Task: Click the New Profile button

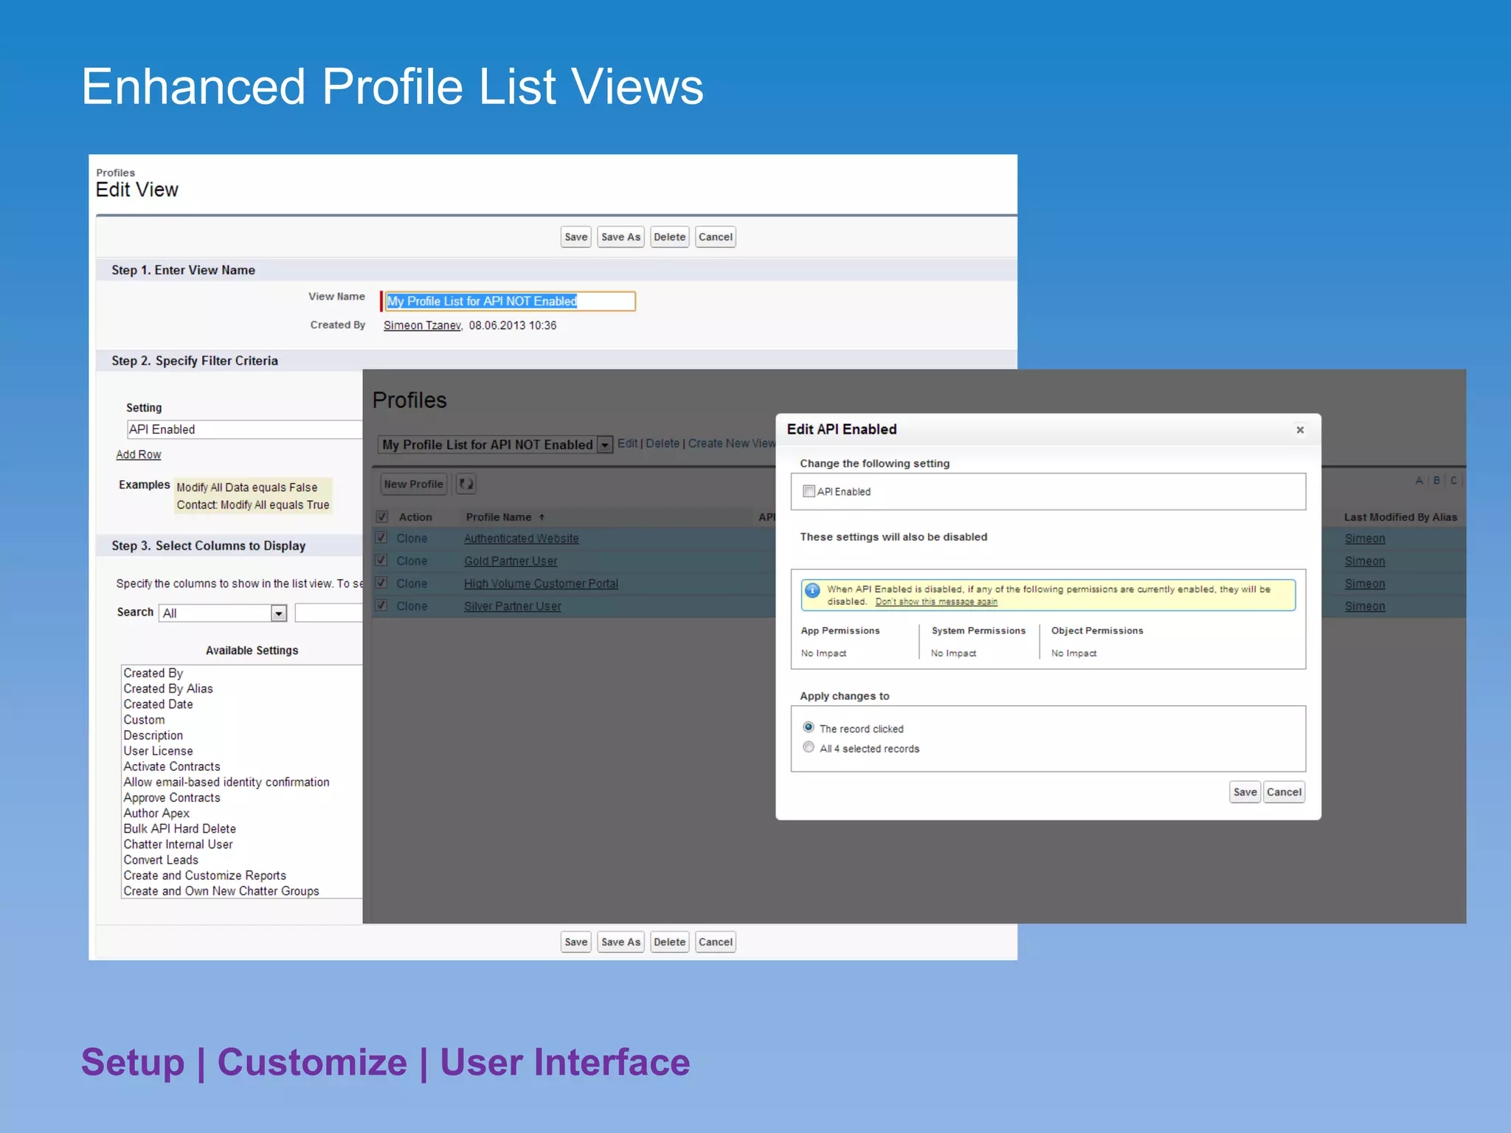Action: (x=413, y=484)
